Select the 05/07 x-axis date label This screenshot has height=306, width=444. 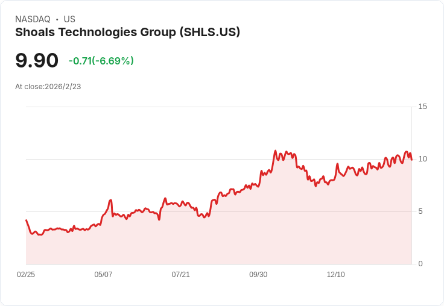(103, 275)
